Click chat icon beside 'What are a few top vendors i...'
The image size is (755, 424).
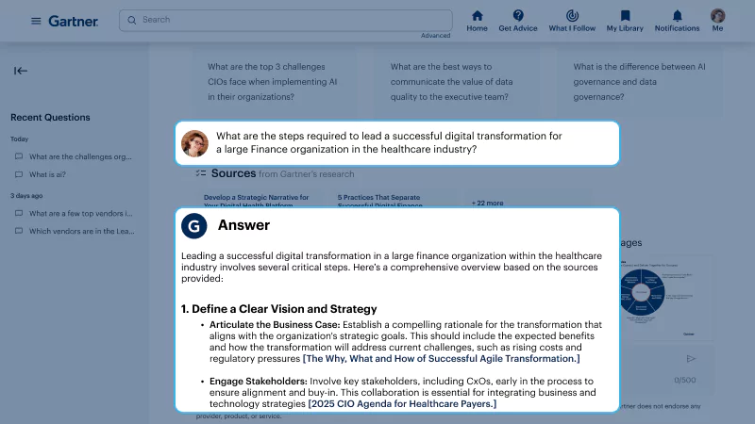(19, 213)
